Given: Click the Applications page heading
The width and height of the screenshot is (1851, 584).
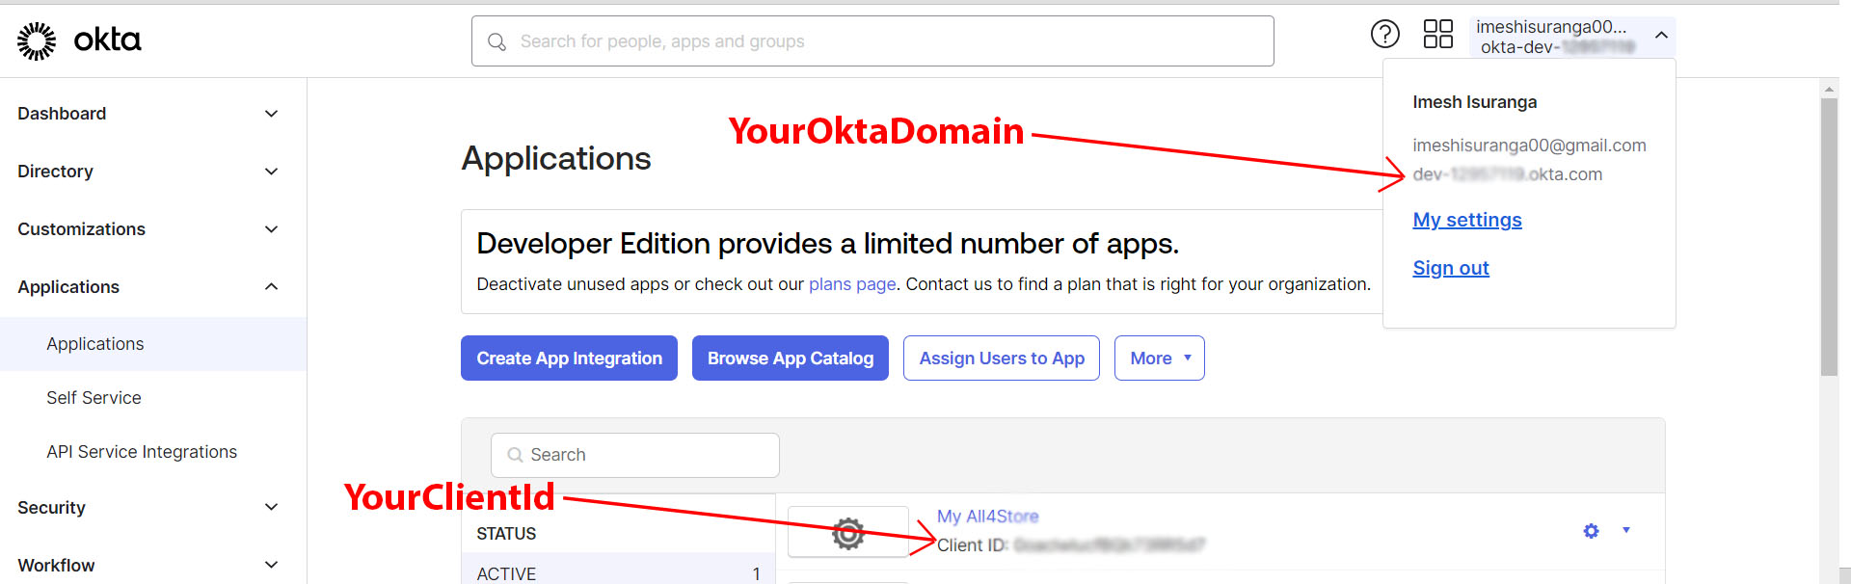Looking at the screenshot, I should 556,158.
